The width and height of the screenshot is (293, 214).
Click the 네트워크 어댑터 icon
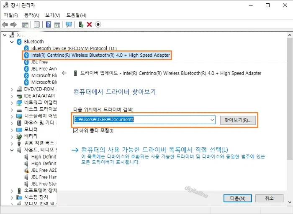(19, 103)
